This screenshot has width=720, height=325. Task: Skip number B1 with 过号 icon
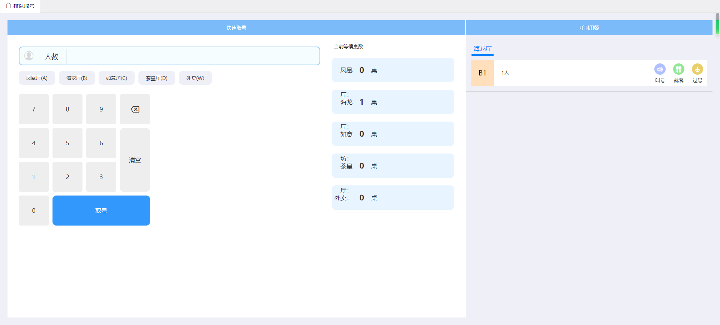pos(697,69)
